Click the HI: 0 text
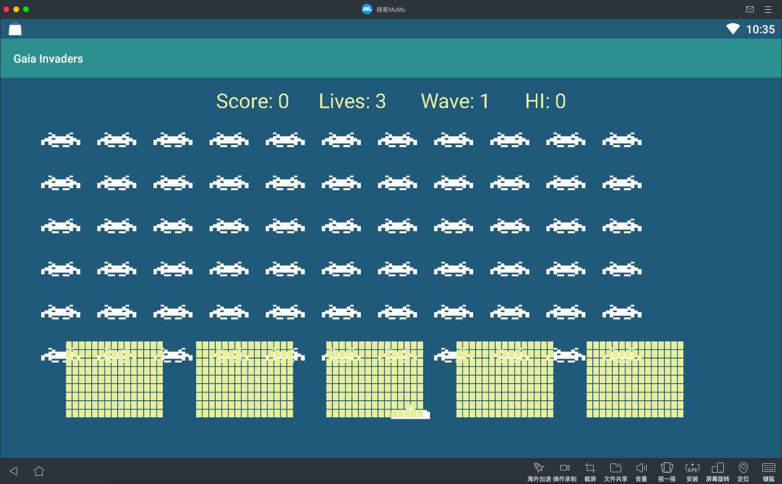Image resolution: width=782 pixels, height=484 pixels. pyautogui.click(x=545, y=101)
